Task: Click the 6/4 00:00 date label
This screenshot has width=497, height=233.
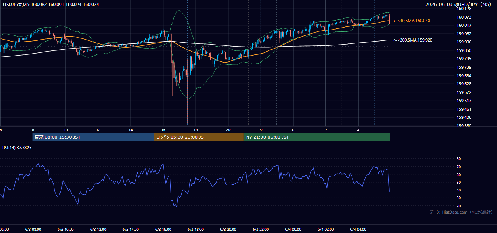Action: pos(293,229)
